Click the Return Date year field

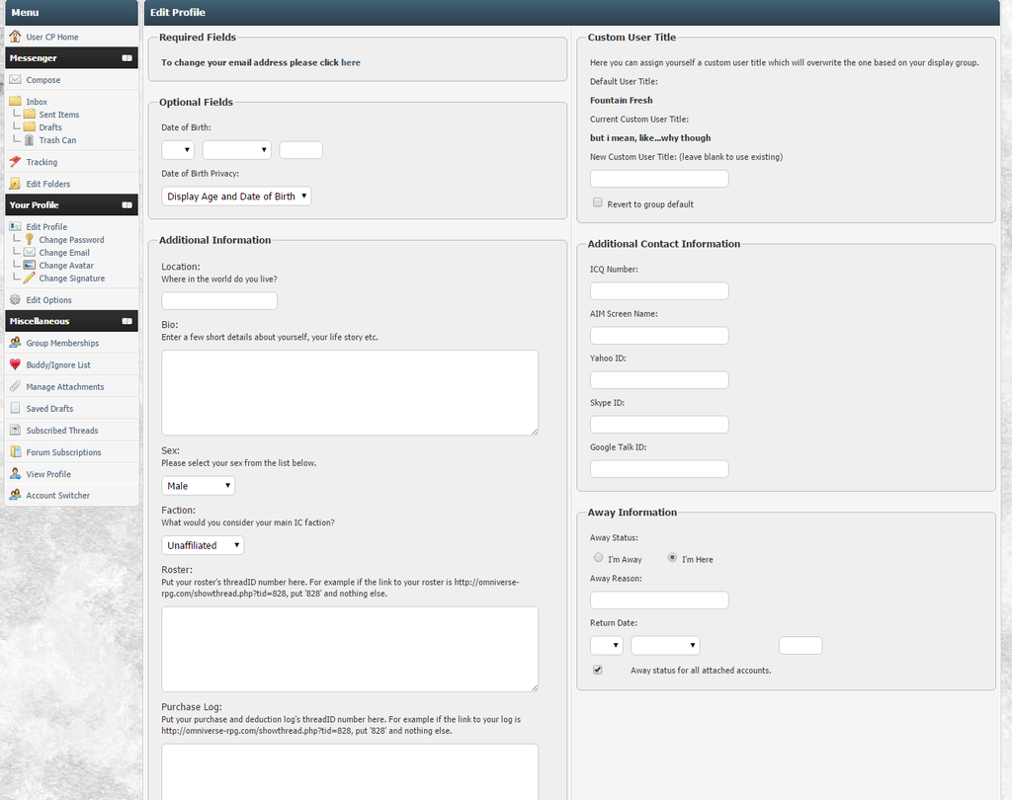point(801,645)
